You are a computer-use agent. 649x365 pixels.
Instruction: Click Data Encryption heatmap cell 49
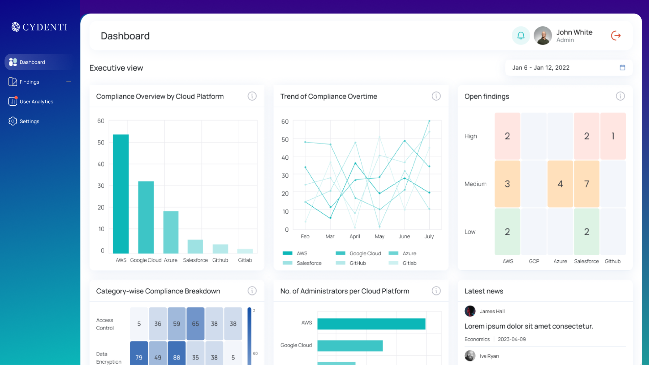point(158,353)
